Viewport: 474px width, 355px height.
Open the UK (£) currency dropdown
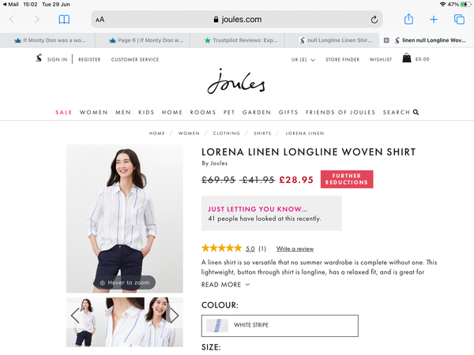pos(303,59)
